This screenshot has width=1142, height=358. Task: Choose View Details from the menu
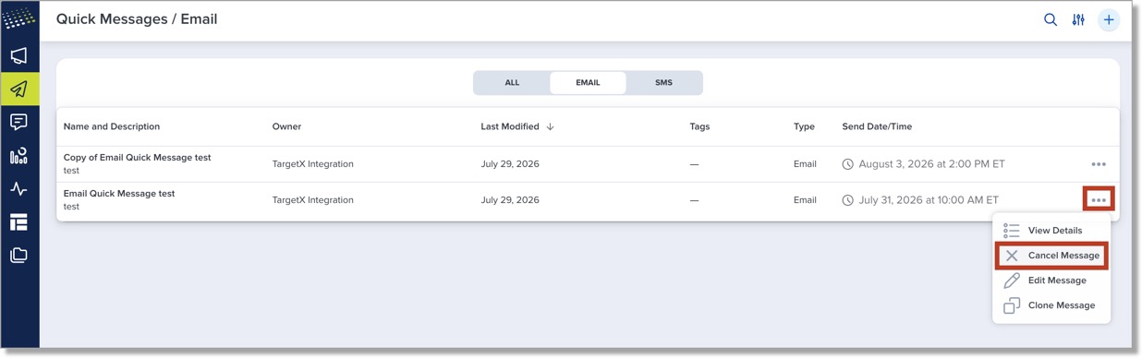click(x=1051, y=231)
